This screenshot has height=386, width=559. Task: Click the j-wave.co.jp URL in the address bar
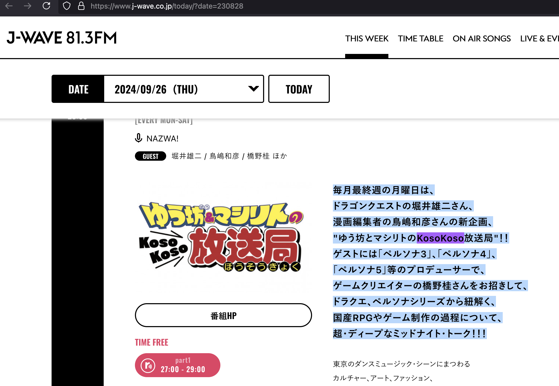click(167, 6)
